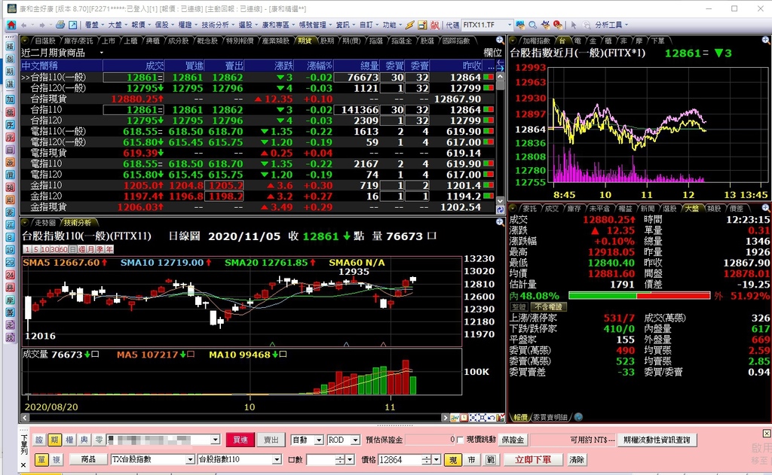Click the 選 icon in left sidebar
Image resolution: width=772 pixels, height=475 pixels.
tap(10, 84)
